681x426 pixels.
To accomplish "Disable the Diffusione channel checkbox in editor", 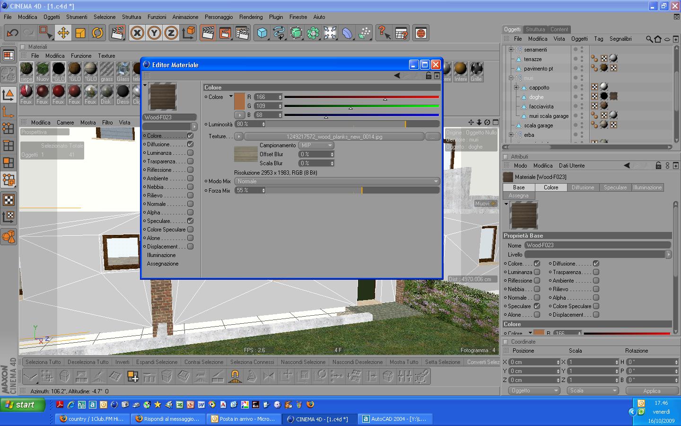I will (x=190, y=144).
